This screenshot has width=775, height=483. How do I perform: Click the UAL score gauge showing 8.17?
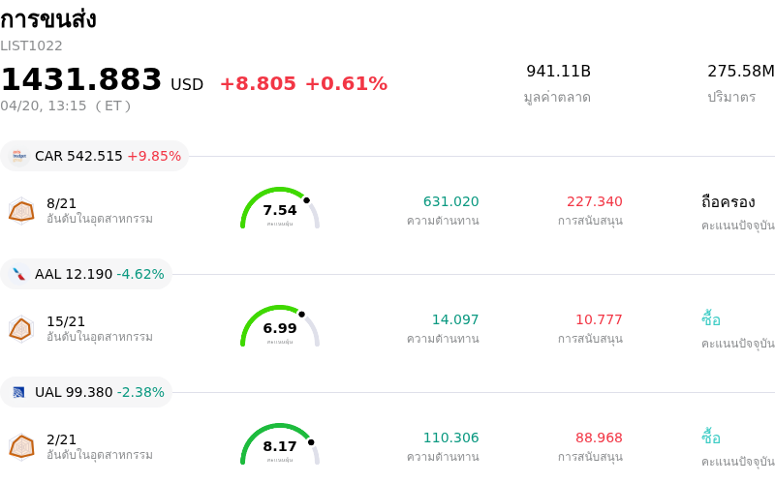tap(280, 445)
